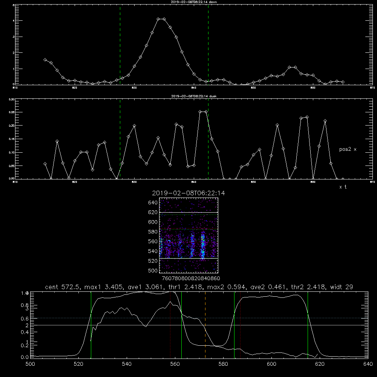This screenshot has height=377, width=377.
Task: Click bottom plot x-axis label 600
Action: coord(271,364)
